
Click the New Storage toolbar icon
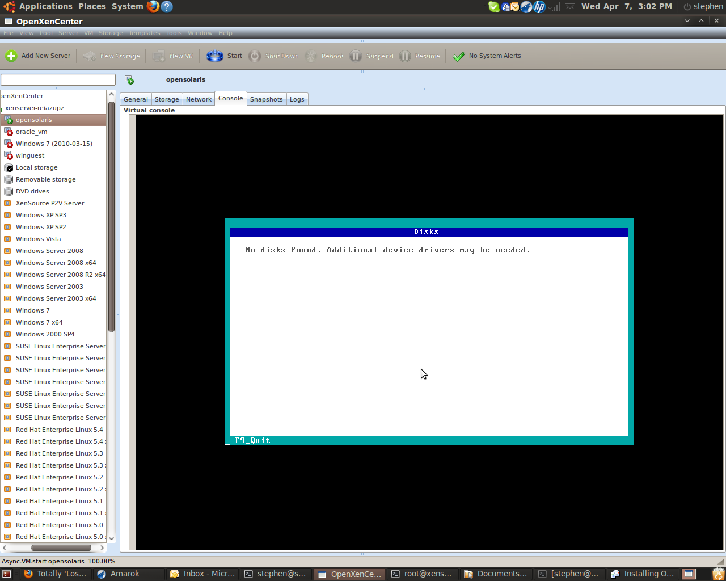(x=90, y=56)
